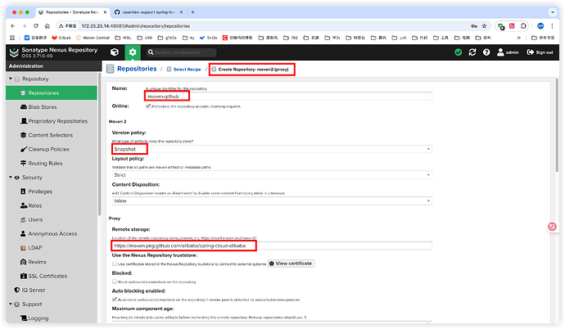Click the sidebar vertical scrollbar

click(99, 144)
